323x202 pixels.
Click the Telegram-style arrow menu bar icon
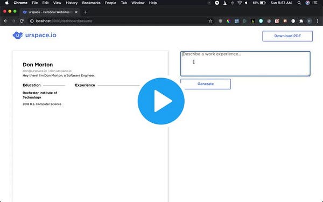[x=217, y=3]
